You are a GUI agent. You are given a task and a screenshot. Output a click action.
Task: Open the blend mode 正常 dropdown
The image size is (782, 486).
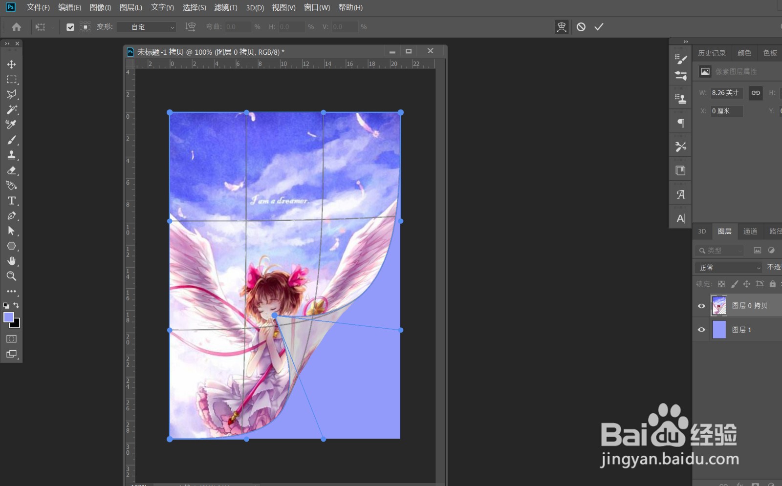coord(728,268)
